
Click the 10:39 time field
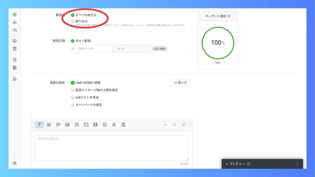click(x=132, y=49)
